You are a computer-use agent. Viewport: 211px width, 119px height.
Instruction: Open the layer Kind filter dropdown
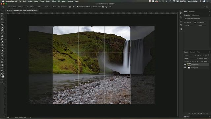point(189,56)
